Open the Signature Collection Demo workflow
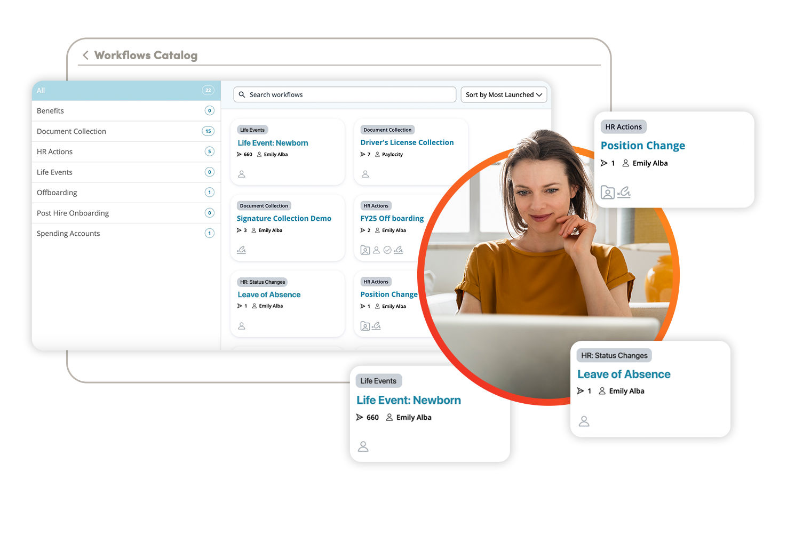The image size is (787, 543). click(x=284, y=218)
